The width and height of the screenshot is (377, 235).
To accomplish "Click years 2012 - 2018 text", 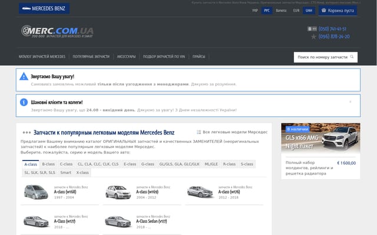I will pos(229,197).
